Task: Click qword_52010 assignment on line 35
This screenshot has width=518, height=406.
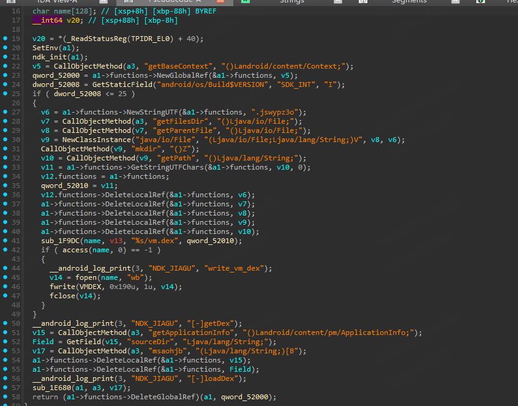Action: point(64,186)
